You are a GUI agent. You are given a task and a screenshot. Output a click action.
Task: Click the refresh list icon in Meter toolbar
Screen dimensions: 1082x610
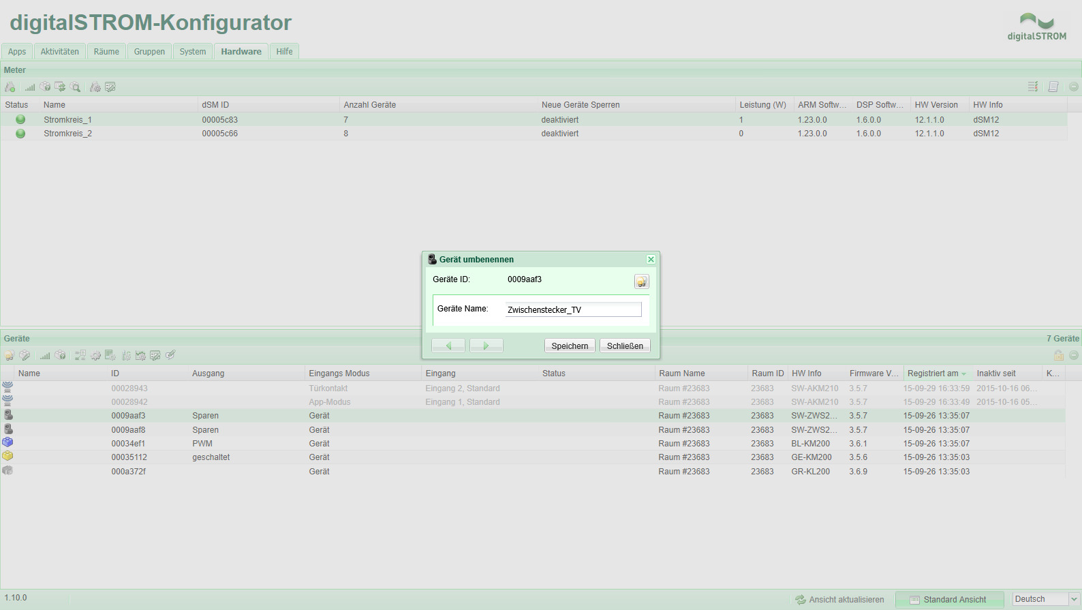click(x=60, y=87)
